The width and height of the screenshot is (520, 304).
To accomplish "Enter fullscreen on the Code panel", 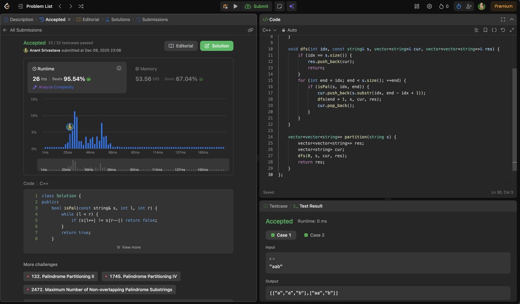I will 503,19.
